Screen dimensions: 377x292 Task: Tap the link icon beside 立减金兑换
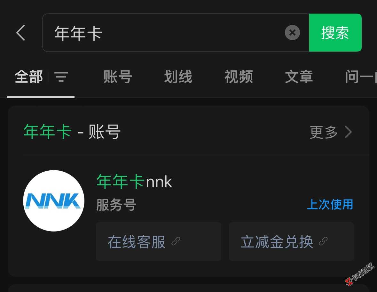pyautogui.click(x=323, y=241)
